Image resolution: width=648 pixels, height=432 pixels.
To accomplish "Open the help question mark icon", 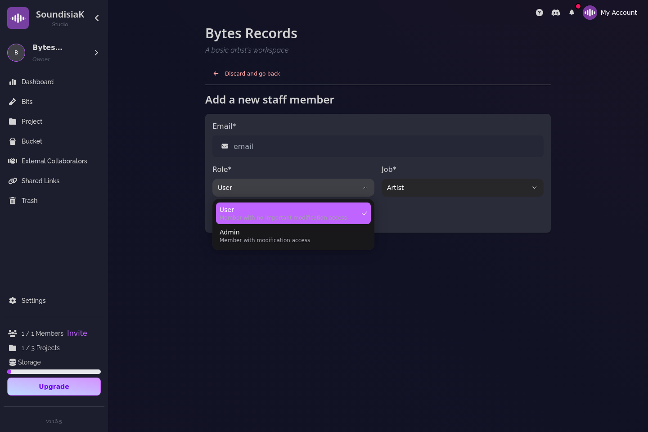I will coord(540,13).
